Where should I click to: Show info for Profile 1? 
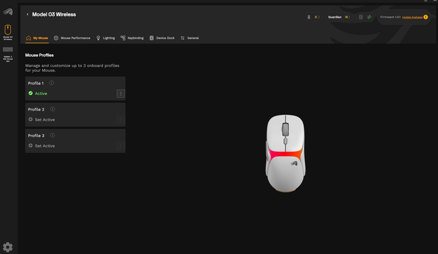click(x=51, y=83)
